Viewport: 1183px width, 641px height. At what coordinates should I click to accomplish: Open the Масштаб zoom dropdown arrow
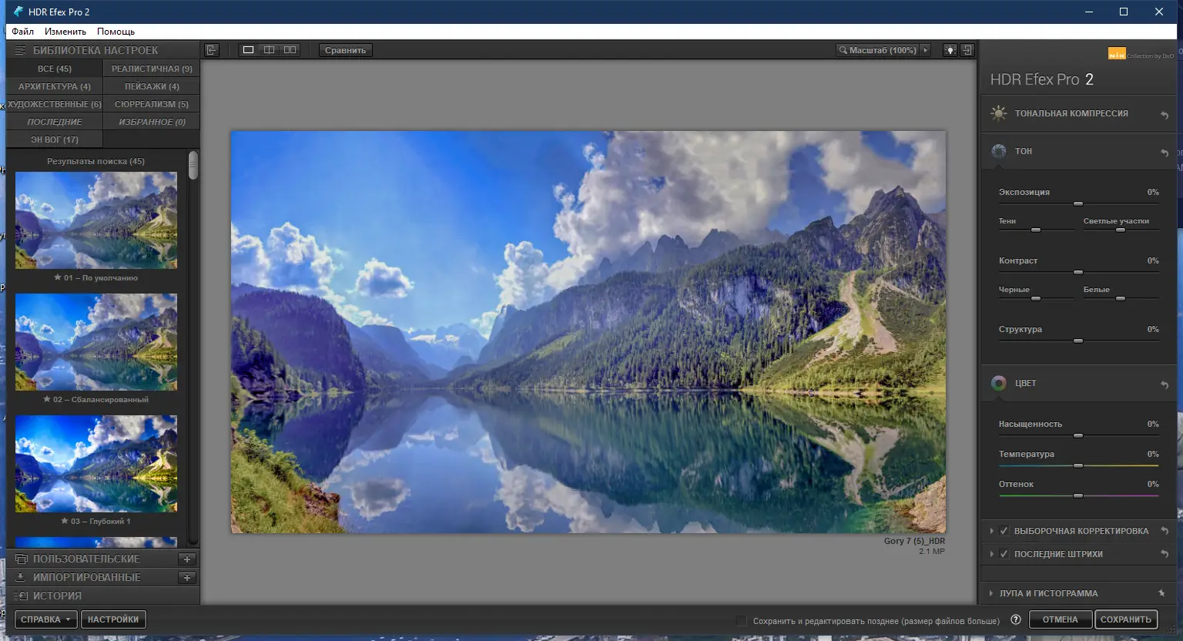[x=927, y=49]
